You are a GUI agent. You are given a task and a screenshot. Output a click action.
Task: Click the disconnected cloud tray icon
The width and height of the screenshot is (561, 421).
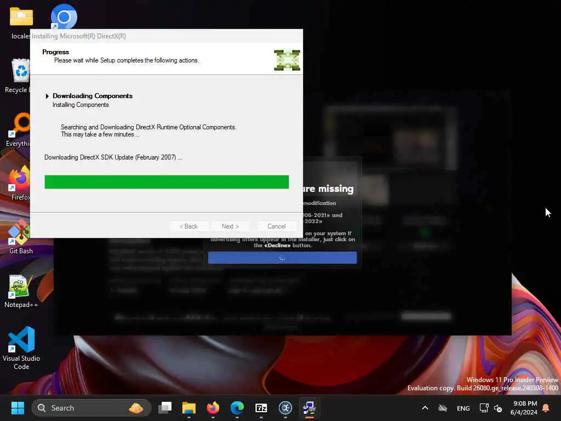tap(443, 408)
